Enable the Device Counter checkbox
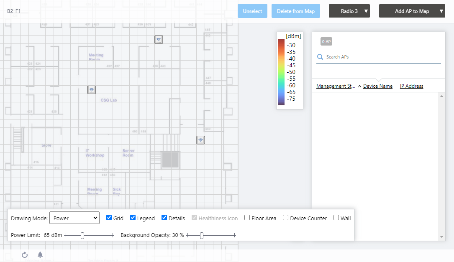 pos(285,218)
